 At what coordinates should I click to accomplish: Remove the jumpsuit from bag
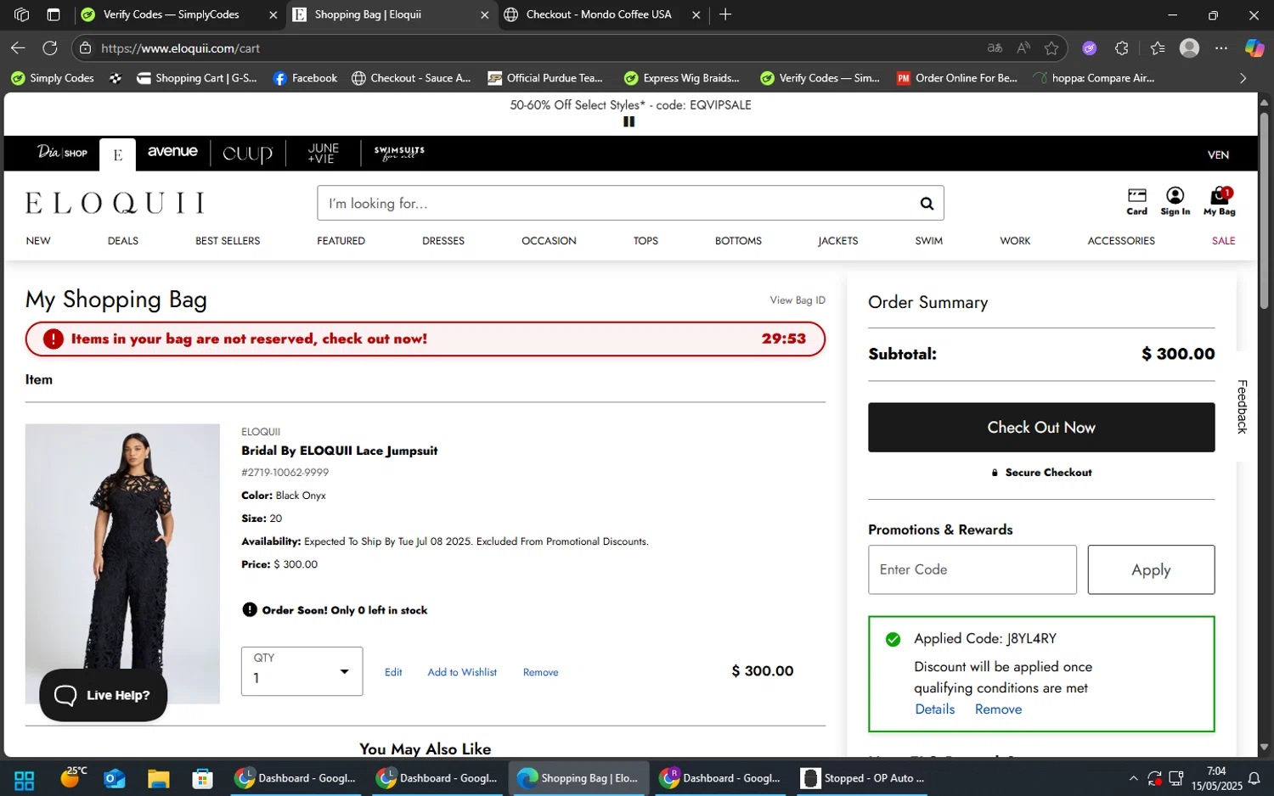tap(540, 672)
